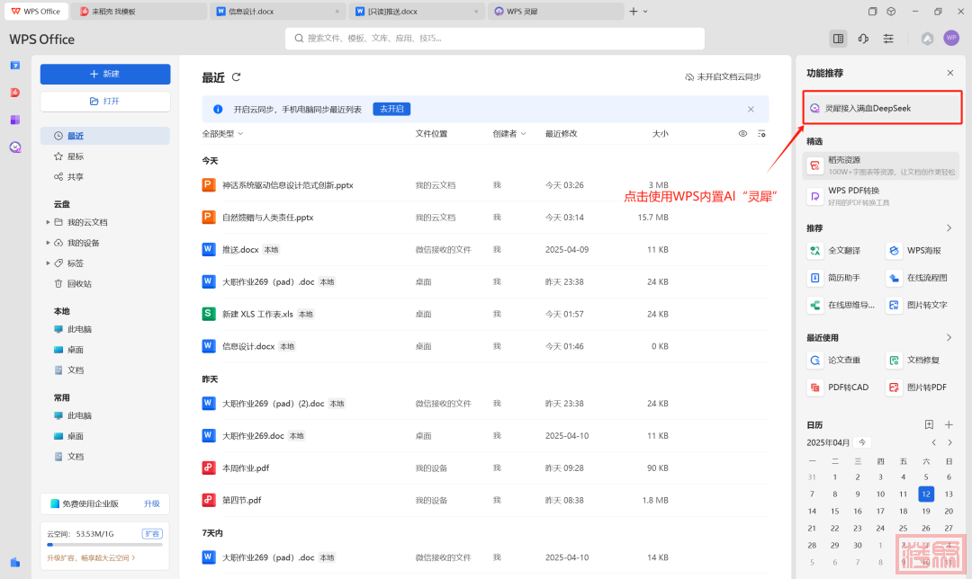Open 桌面 under the 常用 section
The height and width of the screenshot is (579, 972).
pyautogui.click(x=68, y=436)
